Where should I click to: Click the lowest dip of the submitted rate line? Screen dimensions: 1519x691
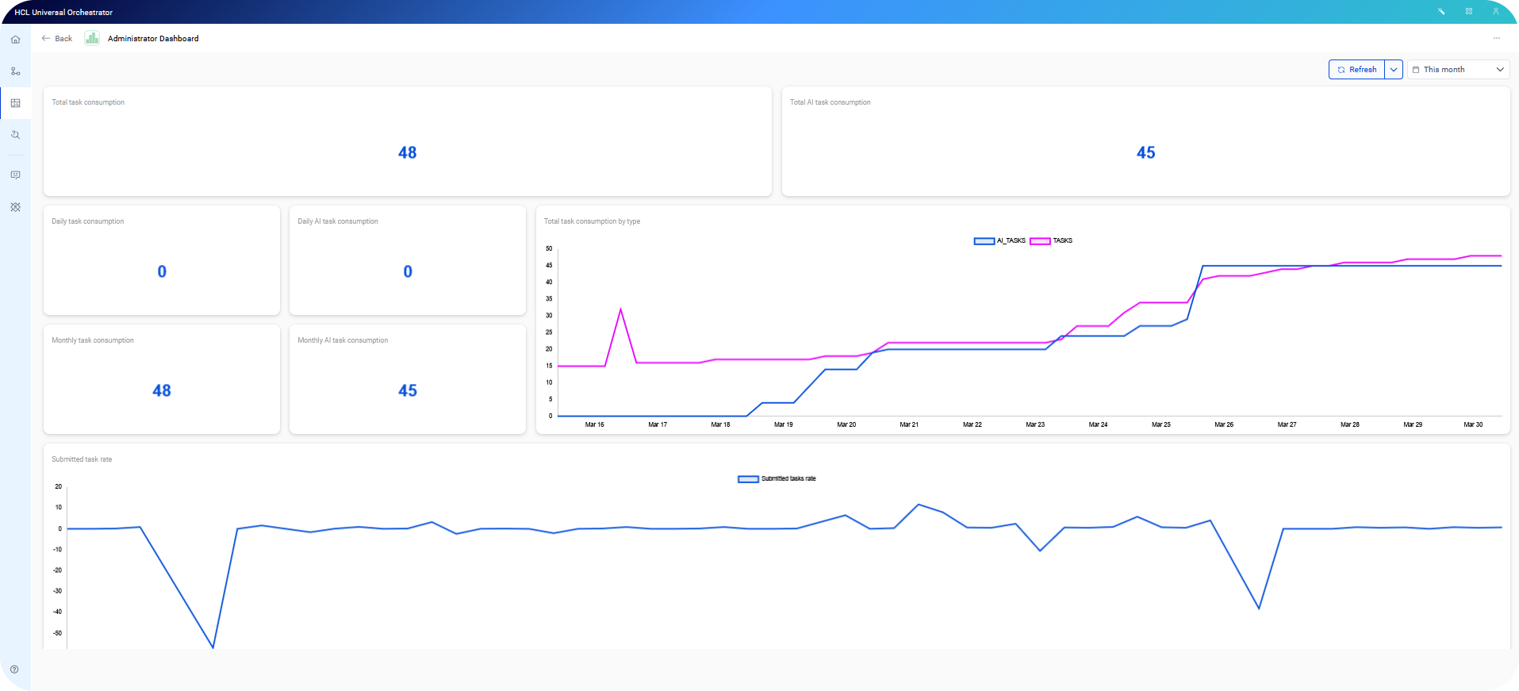tap(213, 647)
